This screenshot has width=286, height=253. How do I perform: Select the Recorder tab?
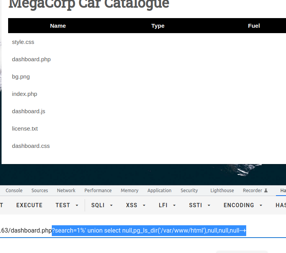[x=255, y=191]
